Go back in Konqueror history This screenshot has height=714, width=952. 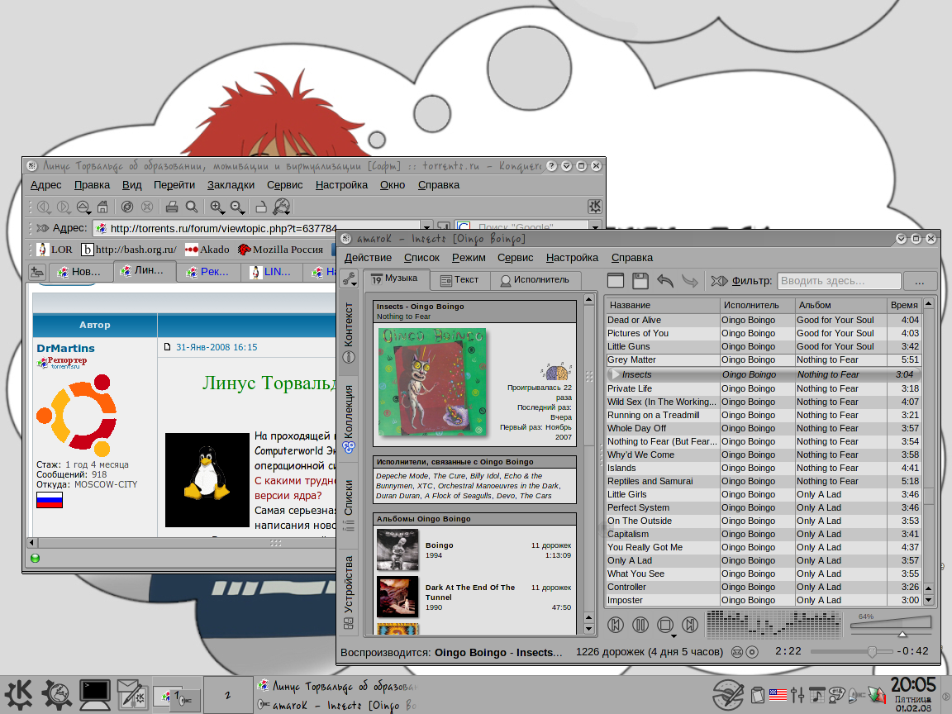pyautogui.click(x=44, y=207)
